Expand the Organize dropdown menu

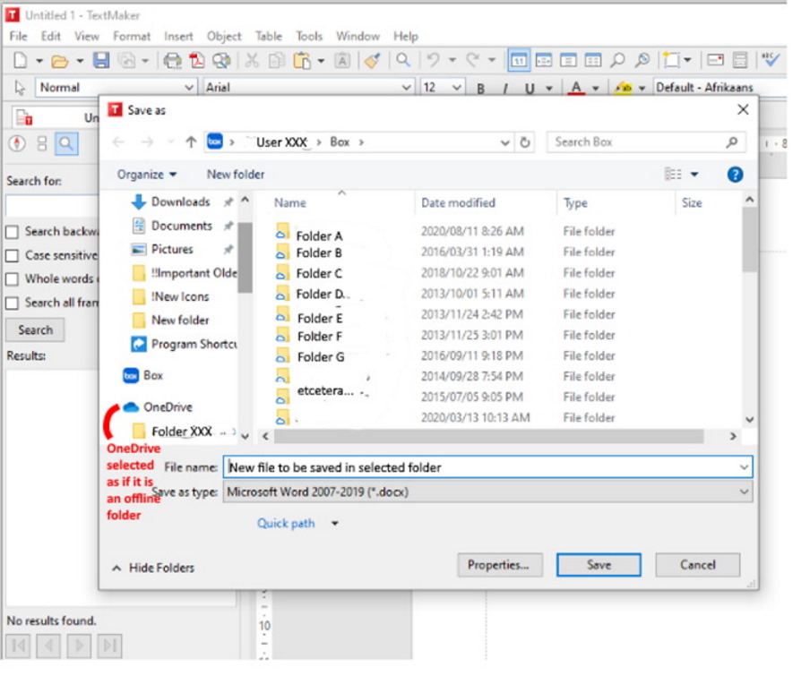tap(147, 175)
